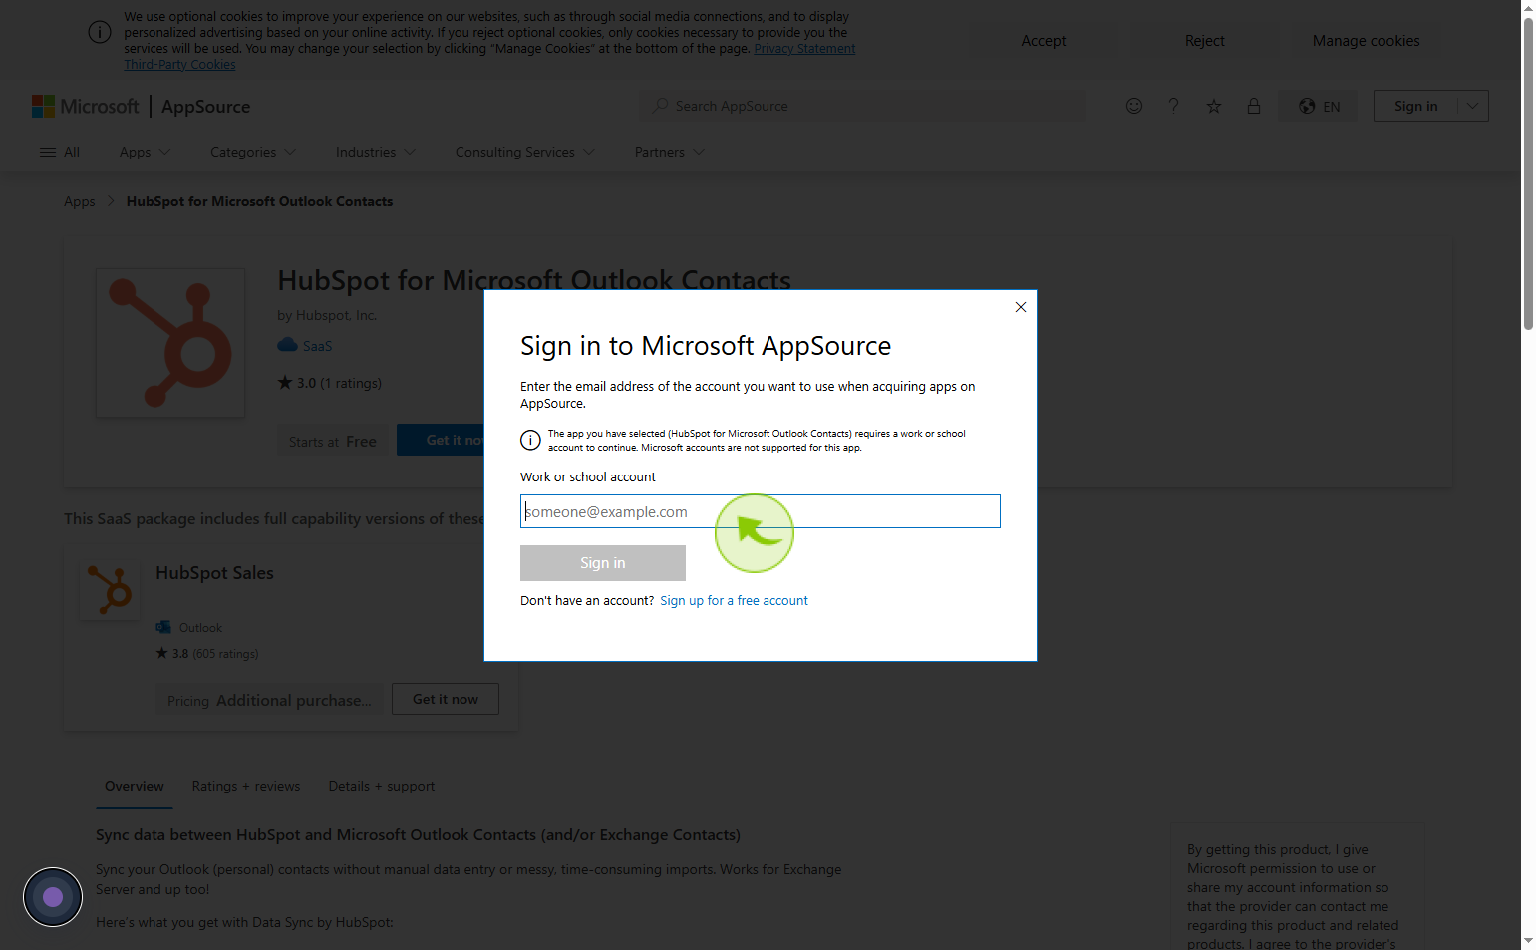Click the page vertical scrollbar
Screen dimensions: 1536x950
[x=1528, y=173]
